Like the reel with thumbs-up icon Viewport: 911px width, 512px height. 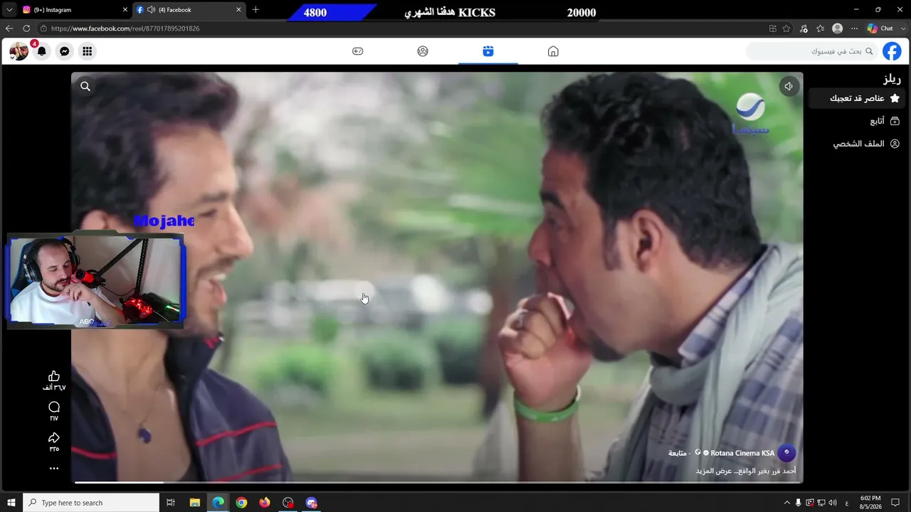tap(54, 376)
